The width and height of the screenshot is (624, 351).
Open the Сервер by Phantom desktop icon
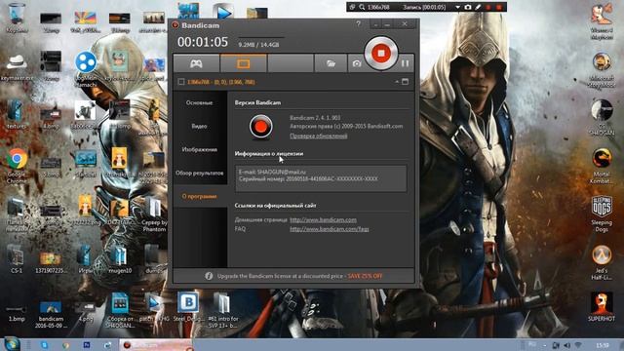[154, 214]
